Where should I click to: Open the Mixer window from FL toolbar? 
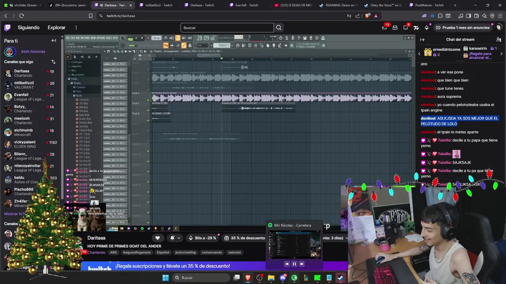(256, 45)
